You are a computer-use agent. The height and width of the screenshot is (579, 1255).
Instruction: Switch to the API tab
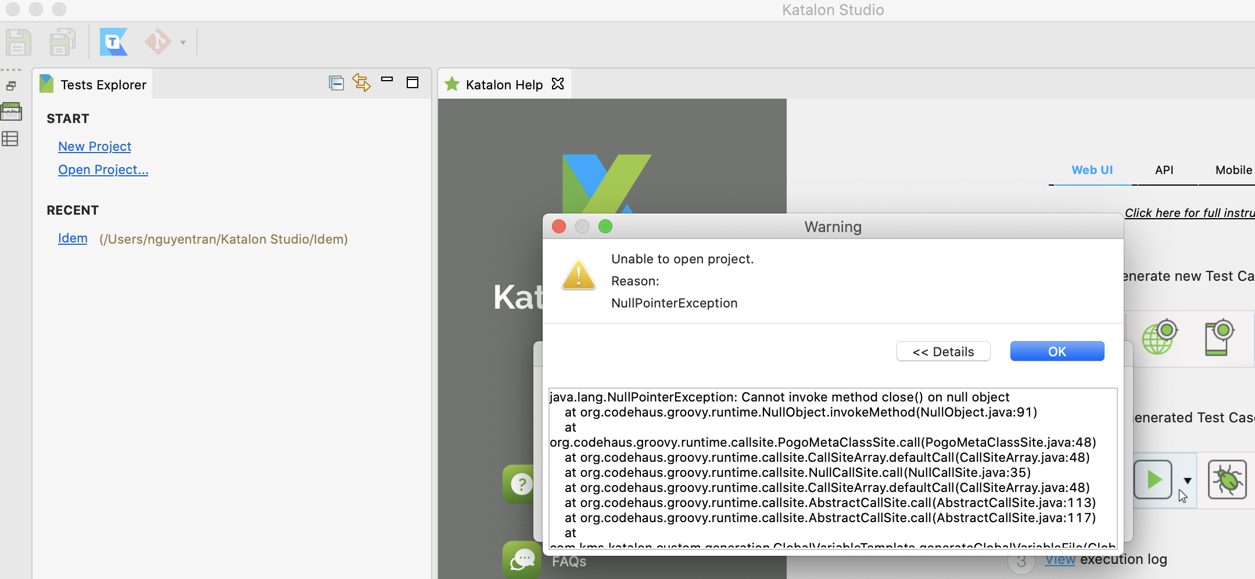click(x=1164, y=169)
